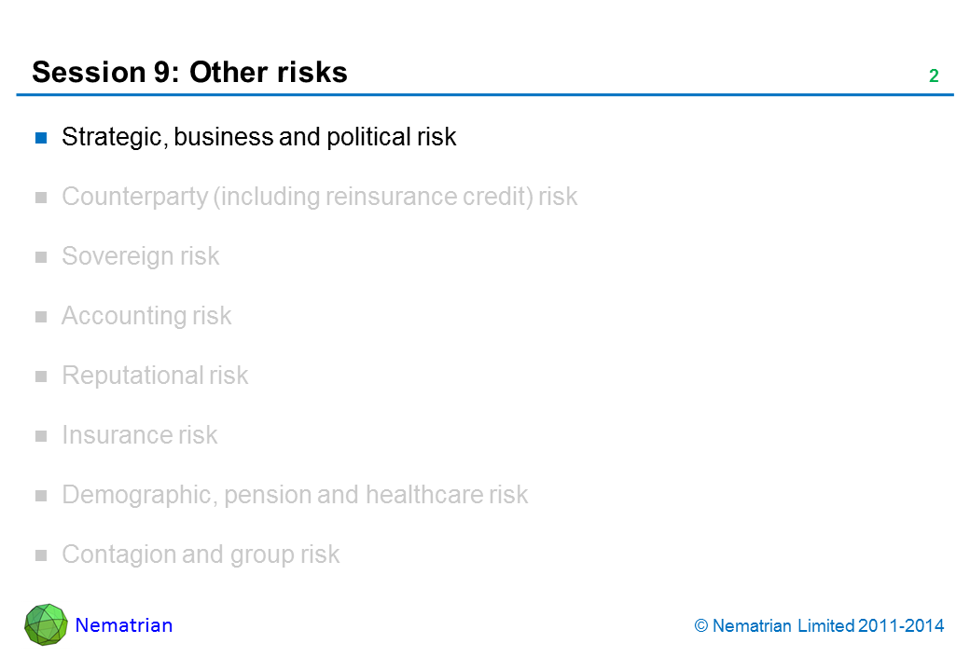The height and width of the screenshot is (671, 970).
Task: Select the Strategic, business and political risk item
Action: pos(258,137)
